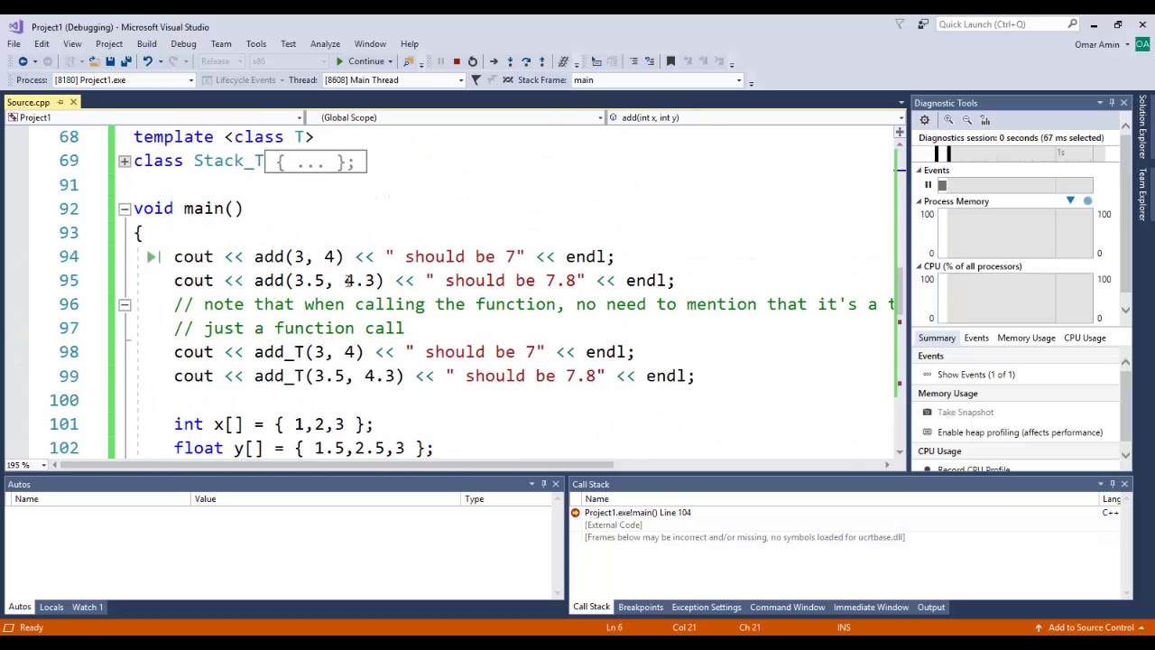The height and width of the screenshot is (650, 1155).
Task: Collapse the Events graph section
Action: pos(919,171)
